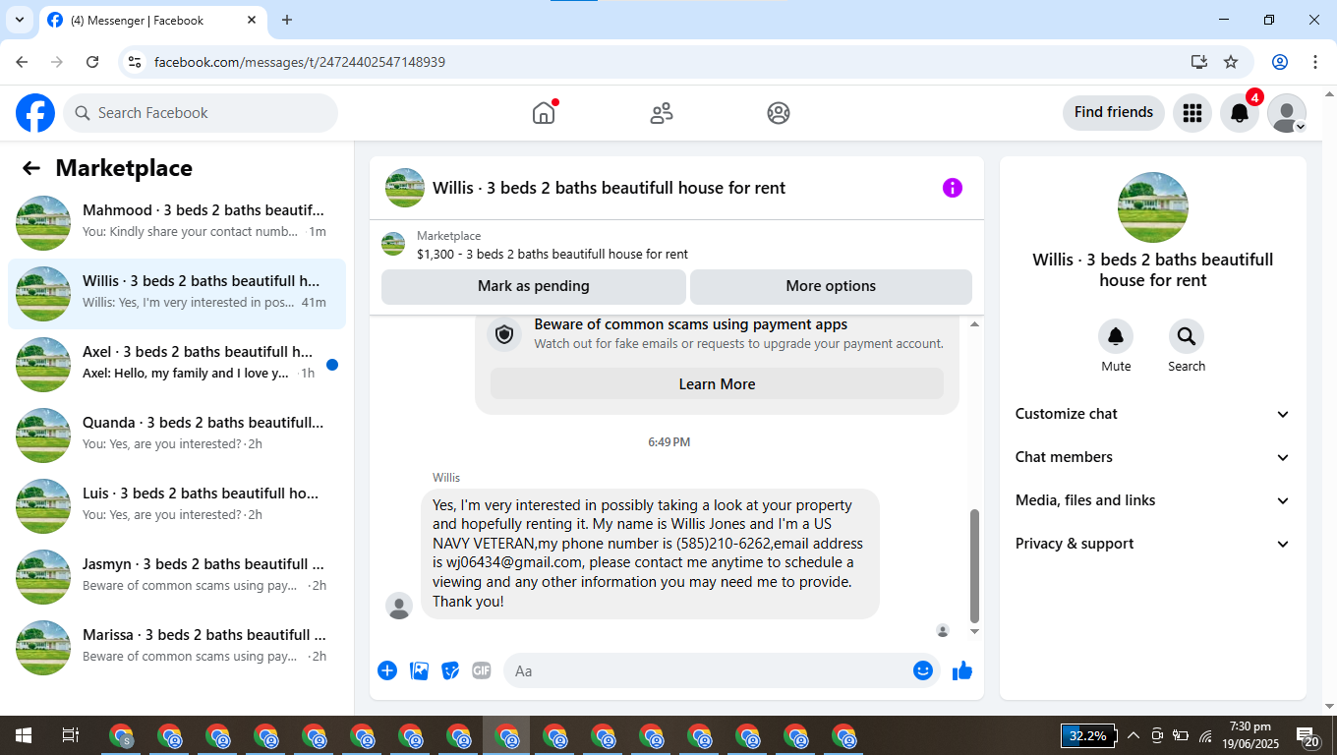The image size is (1337, 755).
Task: Choose a GIF icon
Action: coord(481,670)
